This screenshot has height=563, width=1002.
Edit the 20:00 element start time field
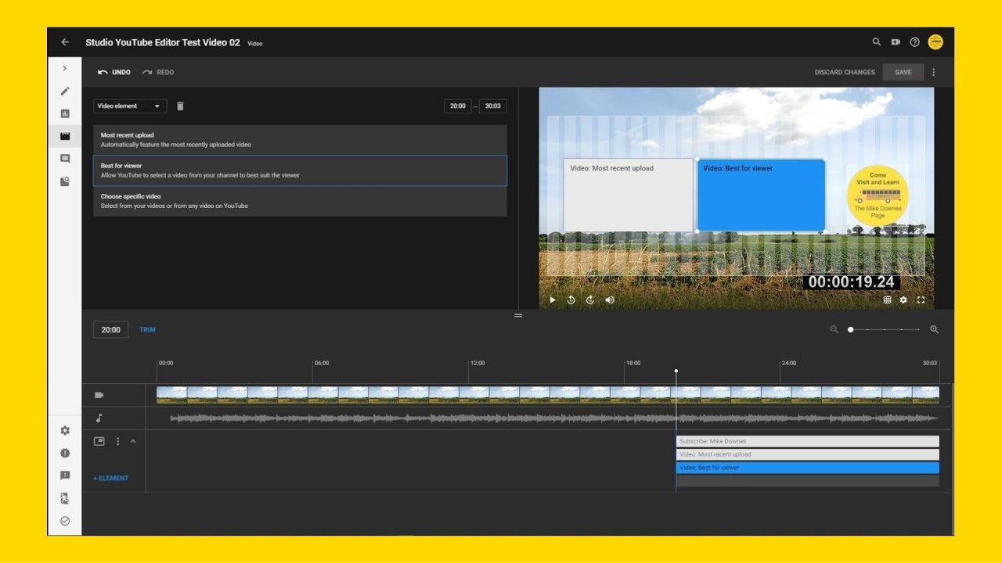[x=458, y=106]
